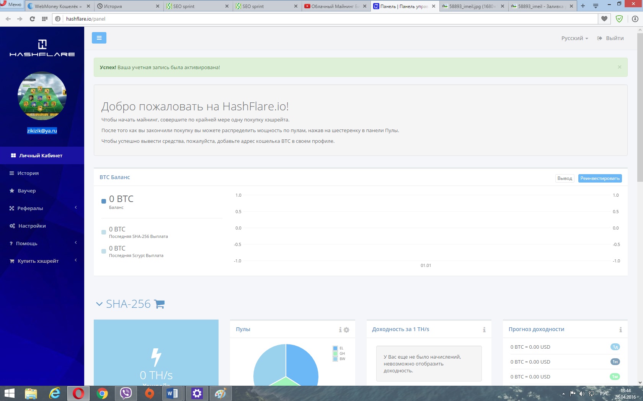Open История in the sidebar
Viewport: 643px width, 401px height.
(x=42, y=173)
